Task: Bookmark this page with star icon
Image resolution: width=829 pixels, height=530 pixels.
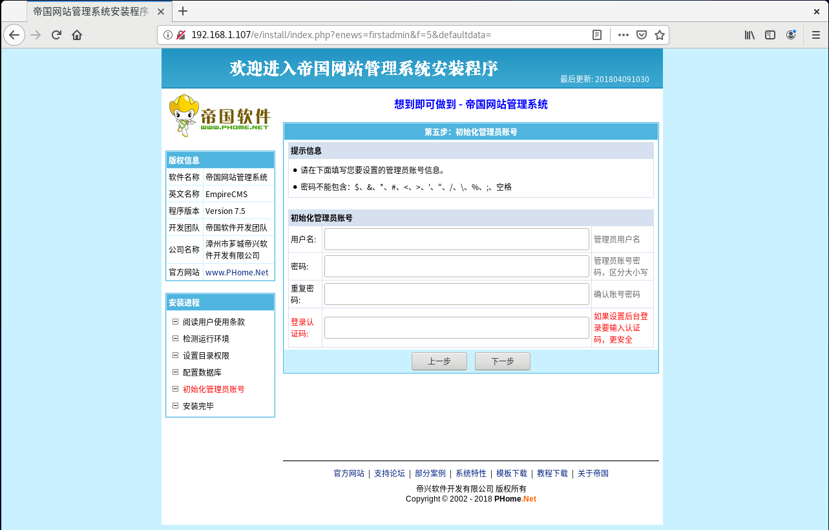Action: tap(659, 35)
